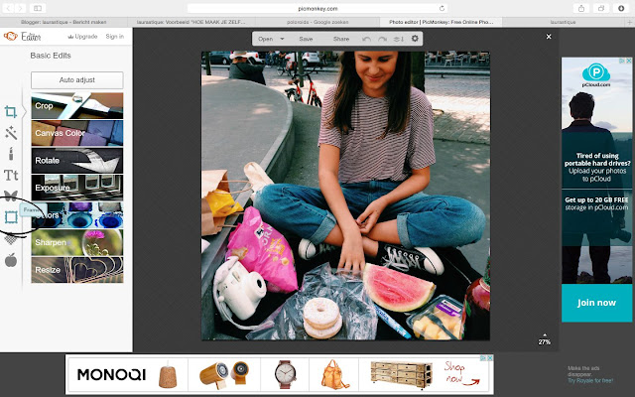Undo the last edit
This screenshot has width=635, height=397.
366,39
